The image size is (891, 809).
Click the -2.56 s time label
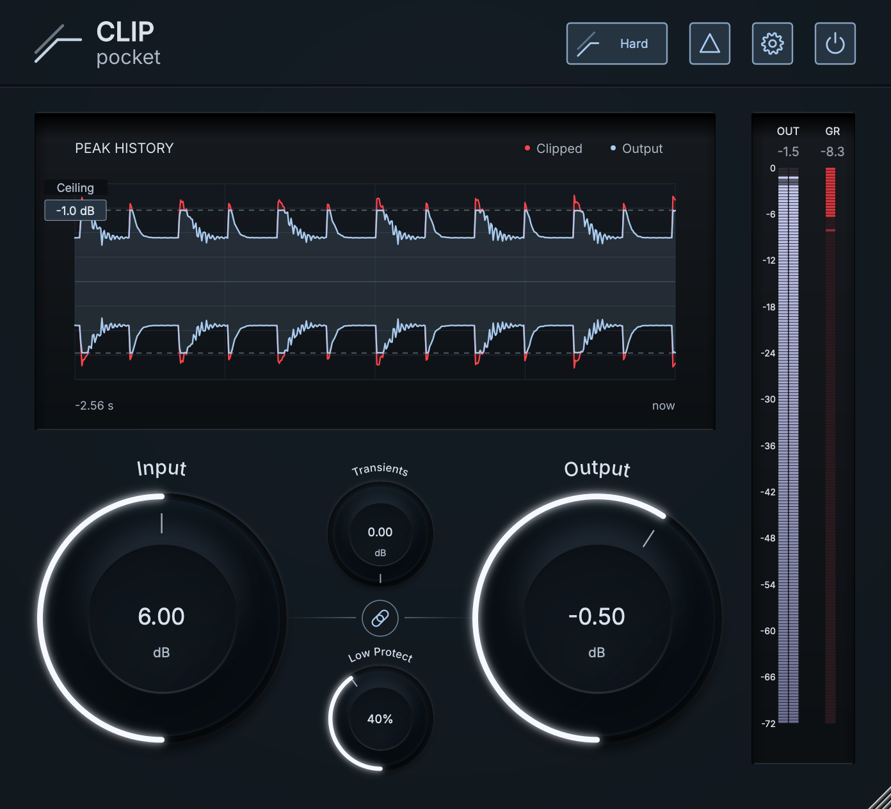point(94,406)
